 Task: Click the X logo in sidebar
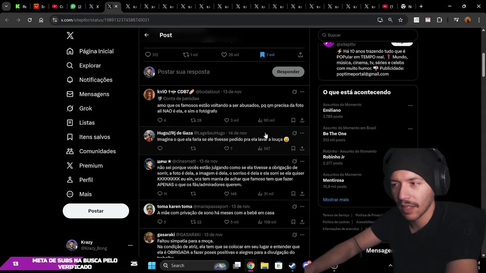click(x=70, y=36)
